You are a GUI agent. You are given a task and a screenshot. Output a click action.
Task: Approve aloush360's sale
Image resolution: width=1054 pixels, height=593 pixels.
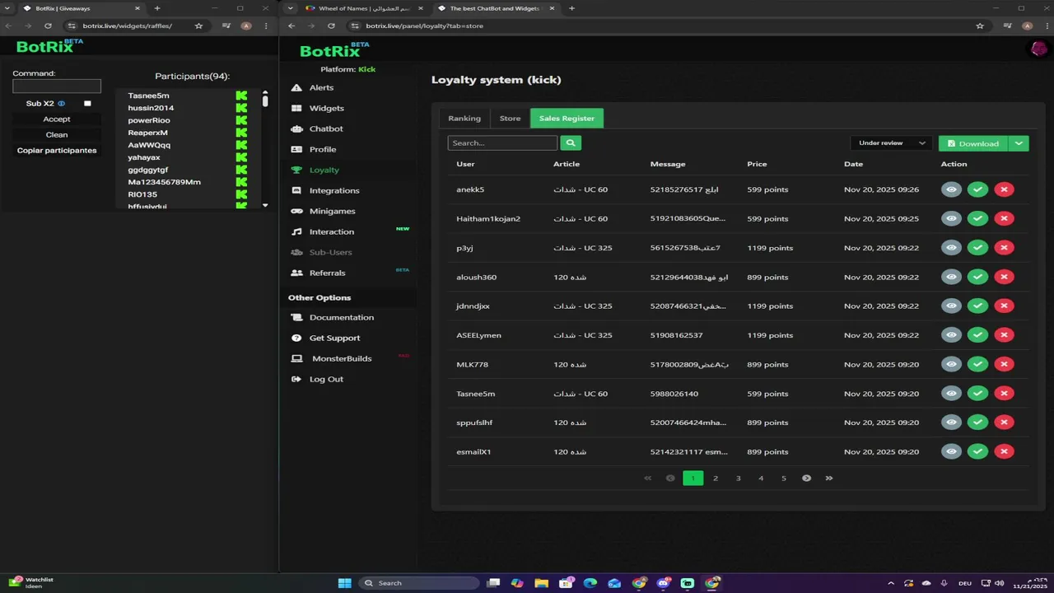click(x=977, y=277)
